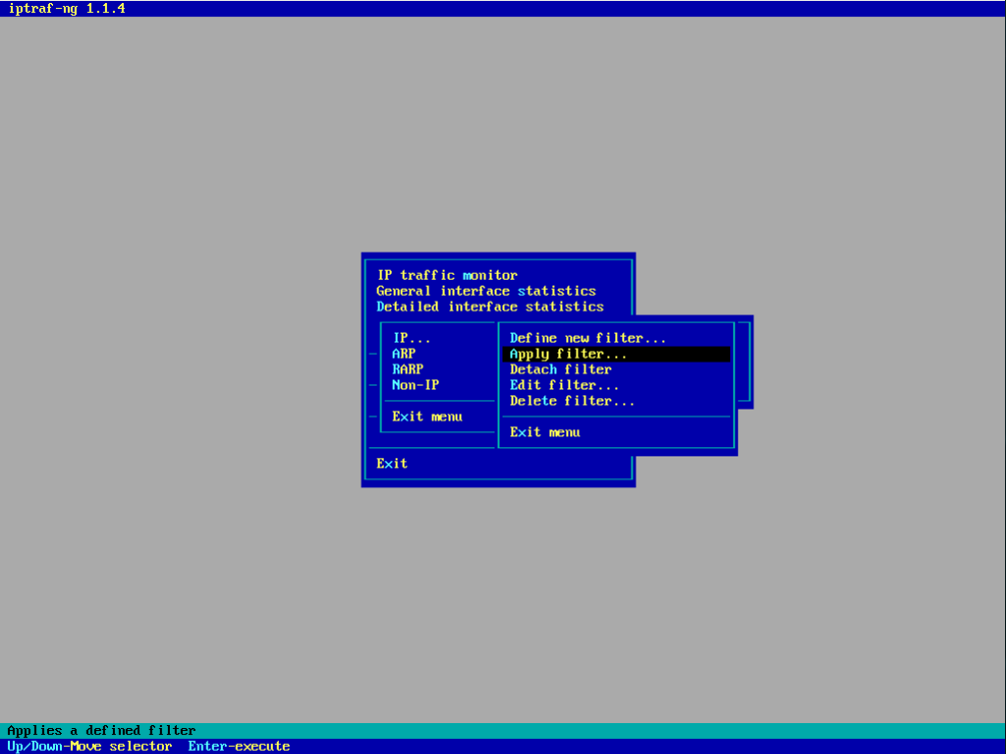The image size is (1006, 754).
Task: Click the Up/Down-Move selector hint
Action: [89, 746]
